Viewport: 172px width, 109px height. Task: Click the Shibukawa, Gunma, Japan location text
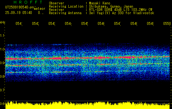(111, 7)
